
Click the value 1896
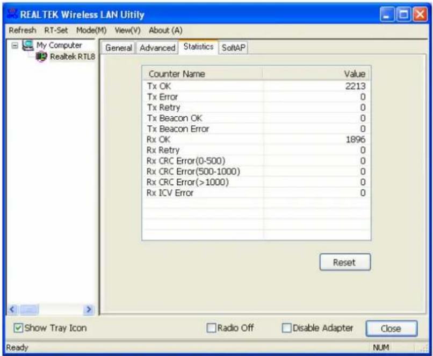tap(356, 140)
